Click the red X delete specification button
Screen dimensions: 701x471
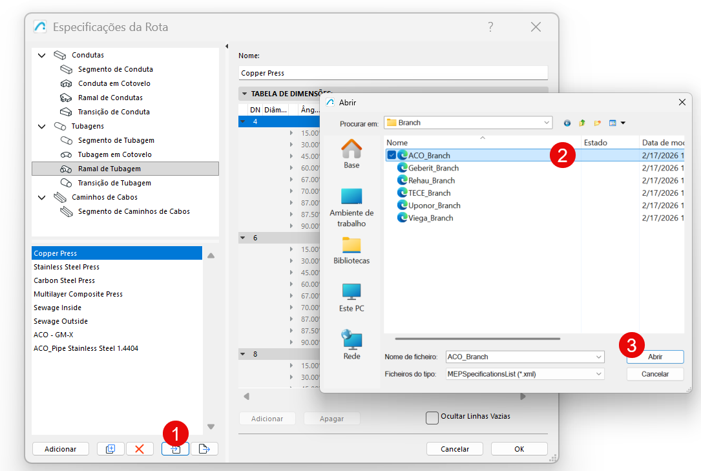pyautogui.click(x=140, y=448)
